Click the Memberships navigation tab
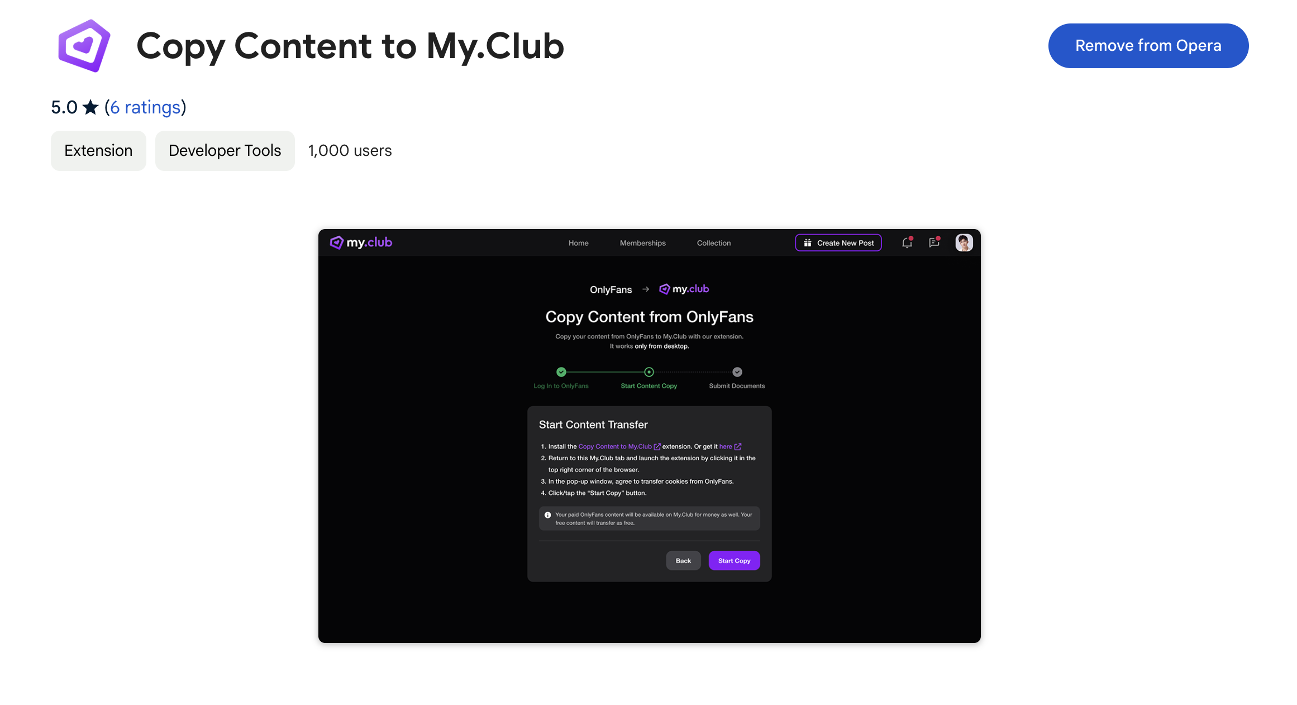This screenshot has height=705, width=1297. pyautogui.click(x=643, y=243)
